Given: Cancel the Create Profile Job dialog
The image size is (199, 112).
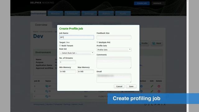Looking at the screenshot, I should click(119, 86).
